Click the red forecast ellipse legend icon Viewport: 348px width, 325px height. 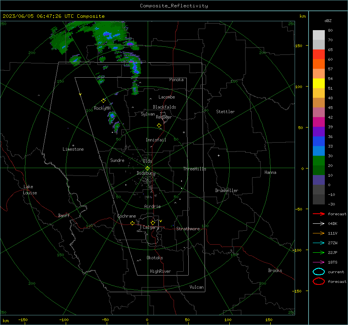319,281
